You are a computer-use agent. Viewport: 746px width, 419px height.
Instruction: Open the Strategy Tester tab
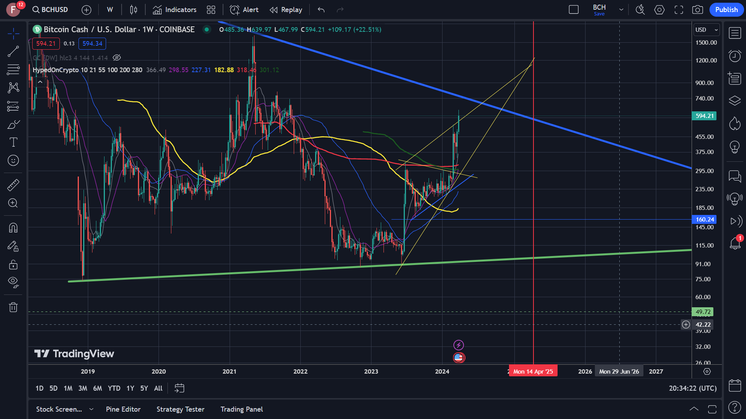[x=180, y=409]
